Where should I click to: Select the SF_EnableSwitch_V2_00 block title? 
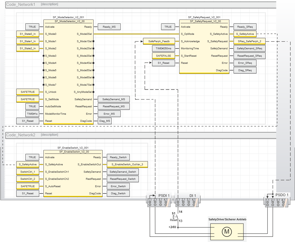[73, 152]
